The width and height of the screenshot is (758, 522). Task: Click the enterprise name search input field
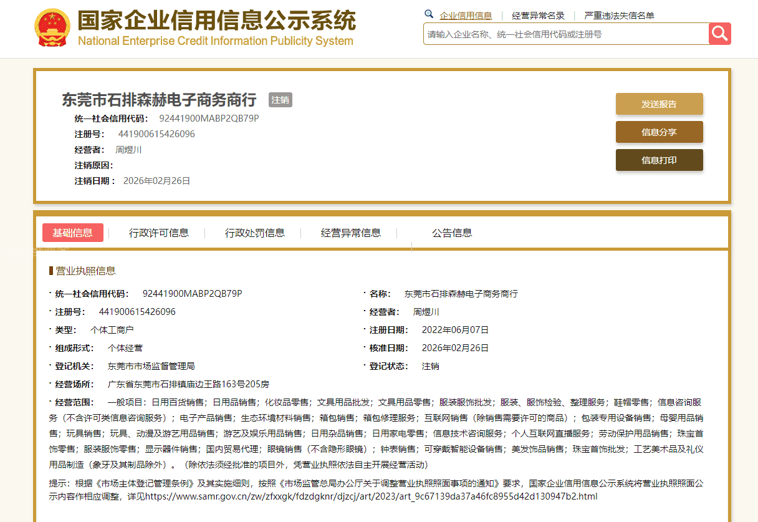pos(565,34)
